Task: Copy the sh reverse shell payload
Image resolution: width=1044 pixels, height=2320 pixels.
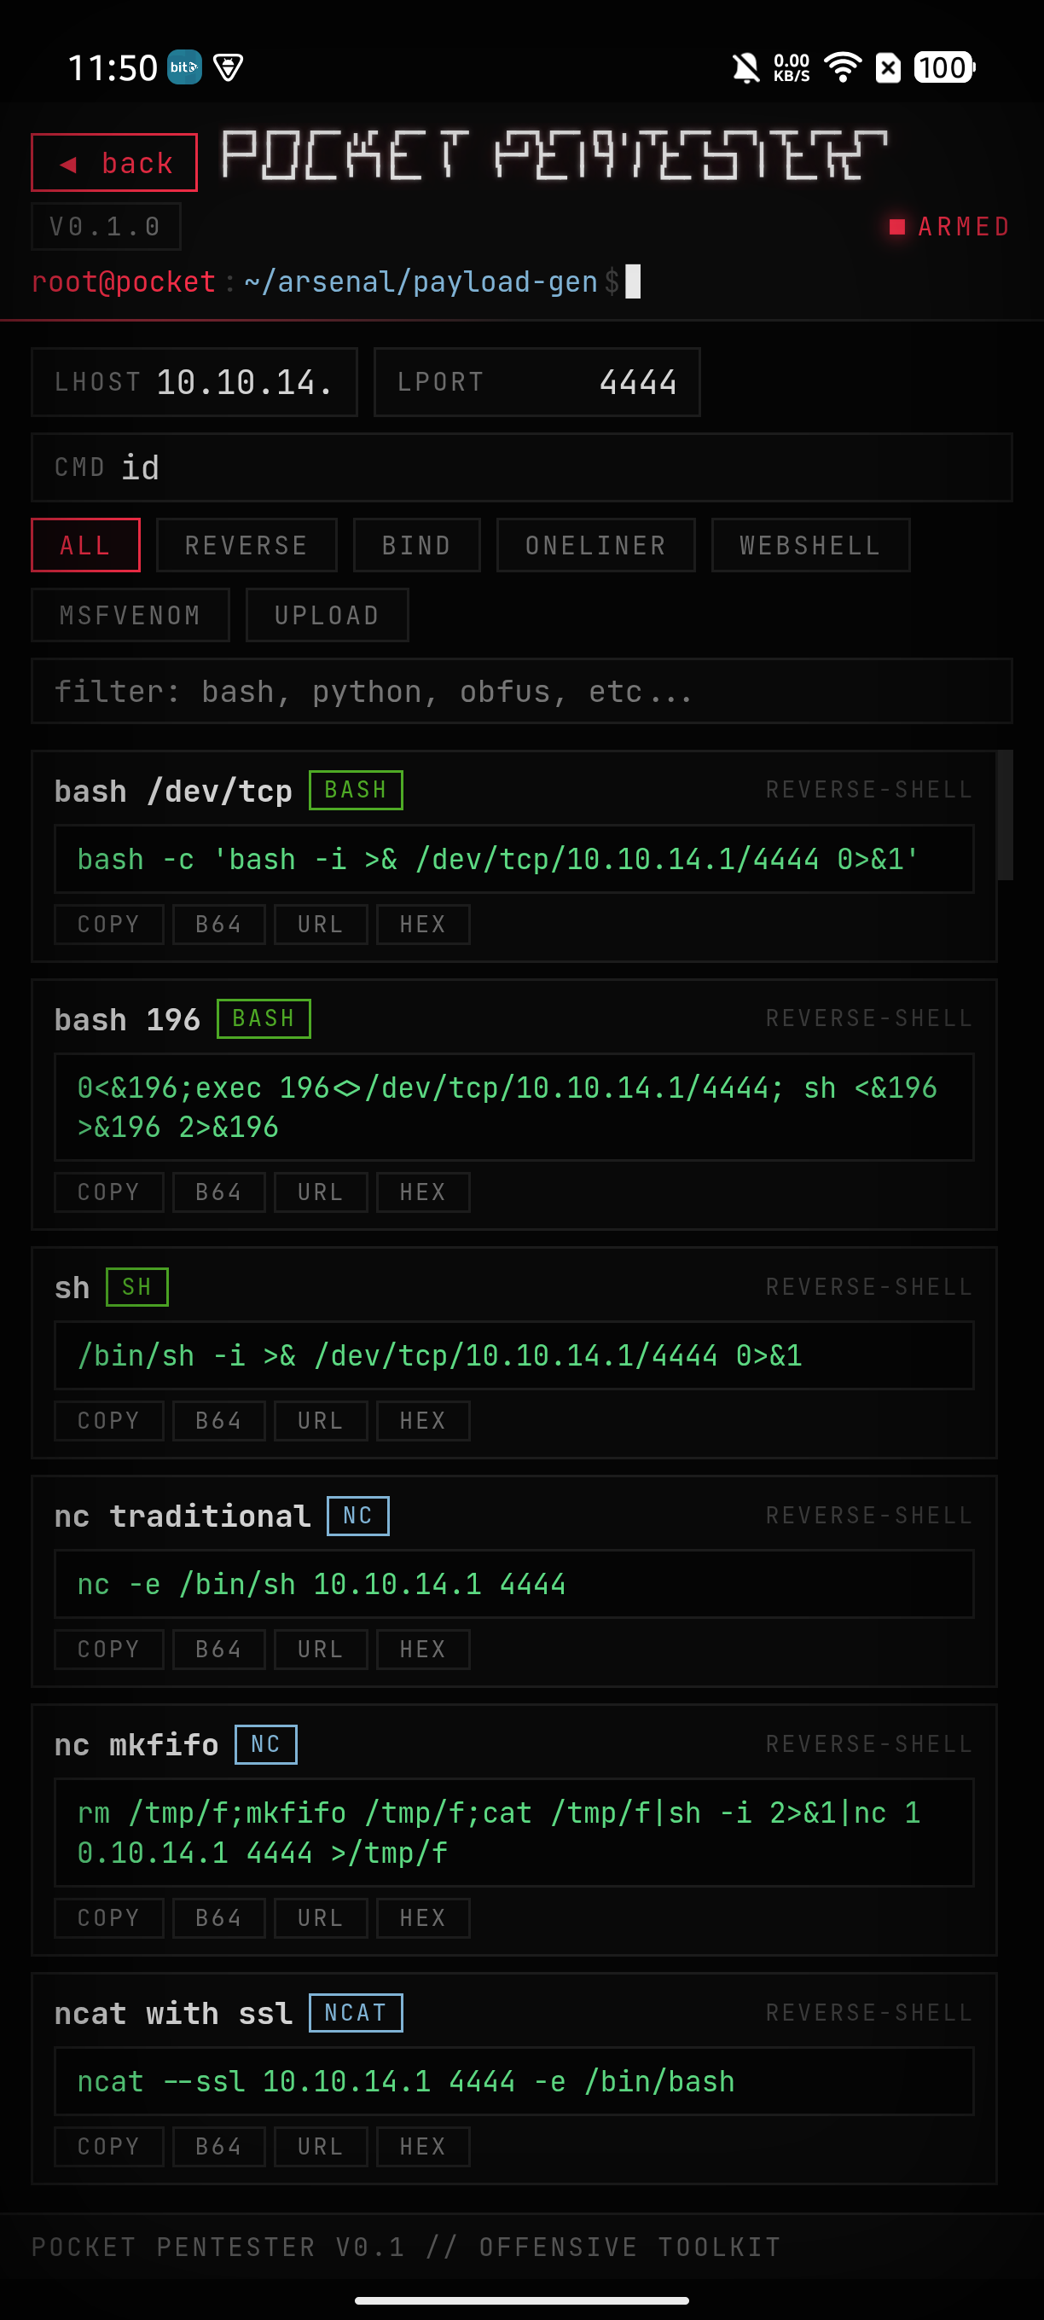Action: click(109, 1420)
